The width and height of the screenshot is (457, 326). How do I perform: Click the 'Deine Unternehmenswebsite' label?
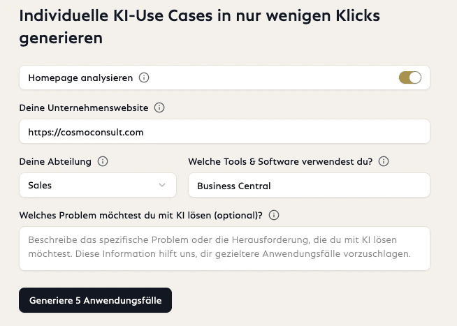pyautogui.click(x=83, y=108)
